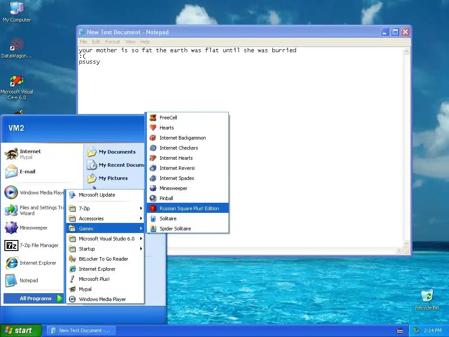Select Microsoft Visual C++ 6.0 desktop shortcut
The width and height of the screenshot is (449, 337).
click(17, 87)
